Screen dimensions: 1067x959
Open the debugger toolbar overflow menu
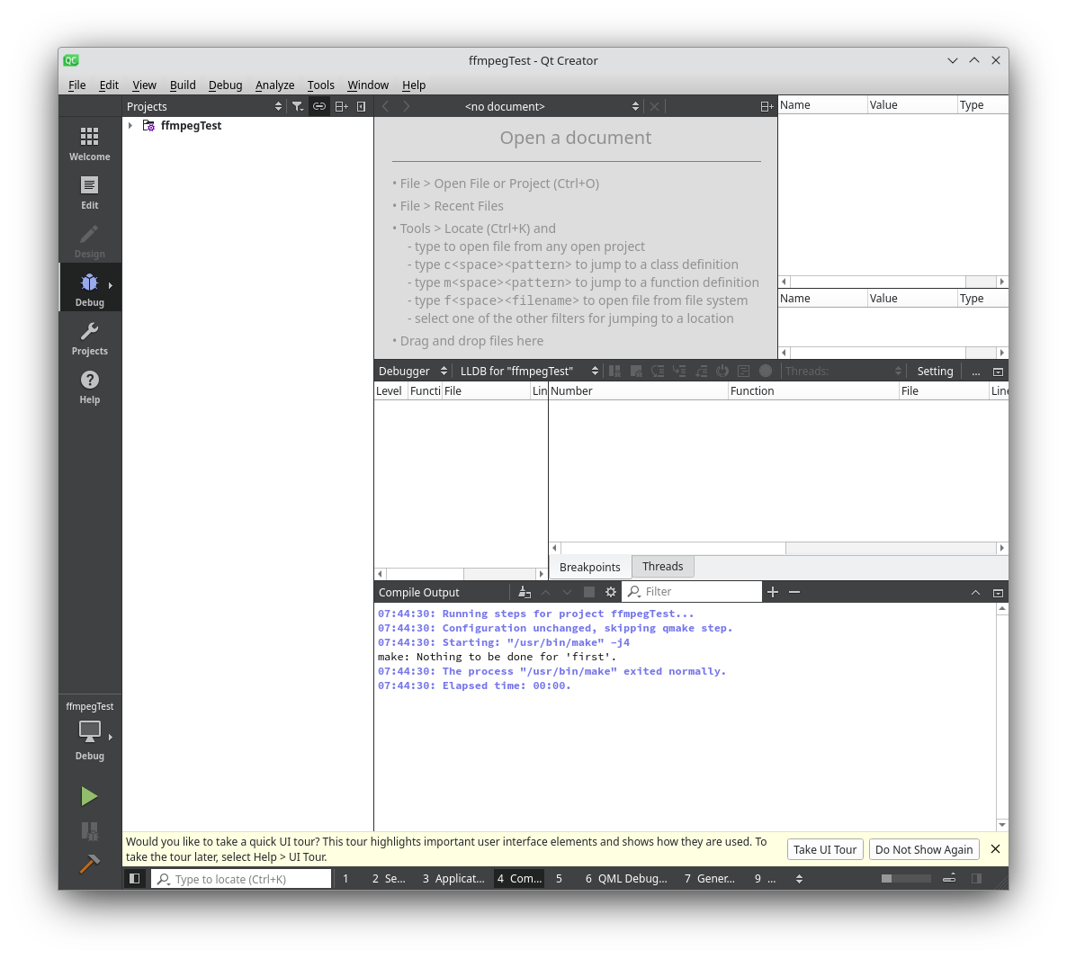coord(976,372)
